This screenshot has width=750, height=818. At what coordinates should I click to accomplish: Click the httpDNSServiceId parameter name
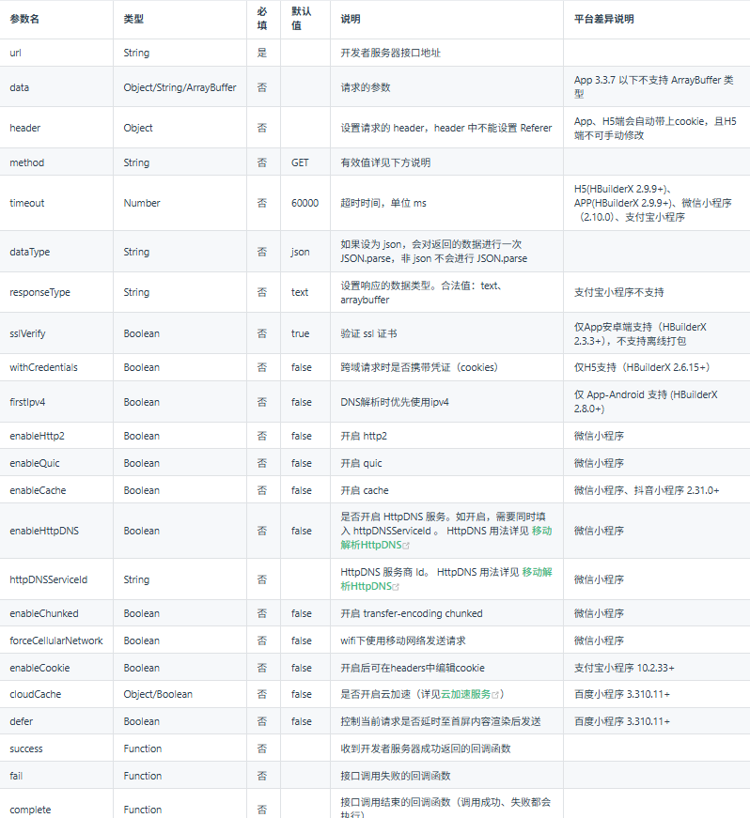pos(49,579)
